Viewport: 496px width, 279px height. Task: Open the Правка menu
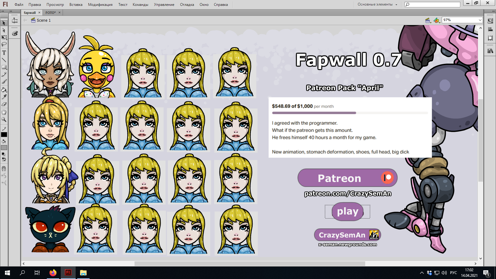tap(35, 5)
